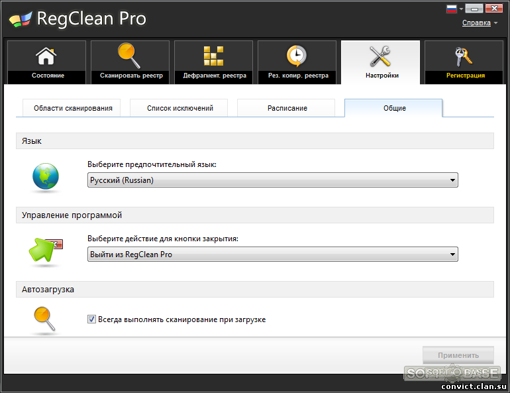The width and height of the screenshot is (510, 393).
Task: Click the globe icon in Язык section
Action: click(x=46, y=176)
